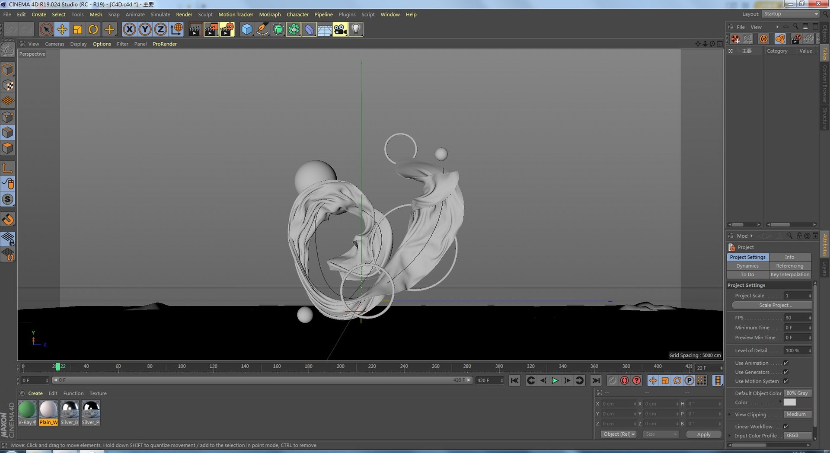Add a Camera object
Screen dimensions: 830x453
(340, 29)
